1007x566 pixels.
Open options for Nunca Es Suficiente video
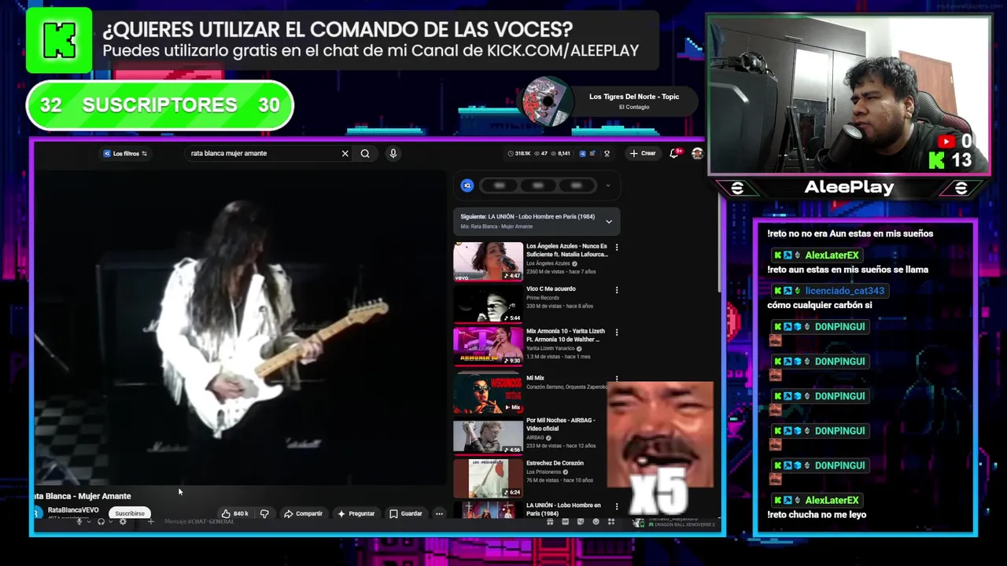[x=616, y=247]
